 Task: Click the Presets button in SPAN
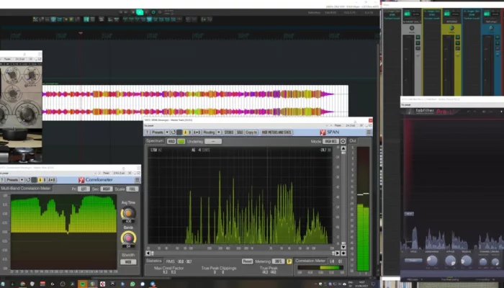click(x=158, y=132)
